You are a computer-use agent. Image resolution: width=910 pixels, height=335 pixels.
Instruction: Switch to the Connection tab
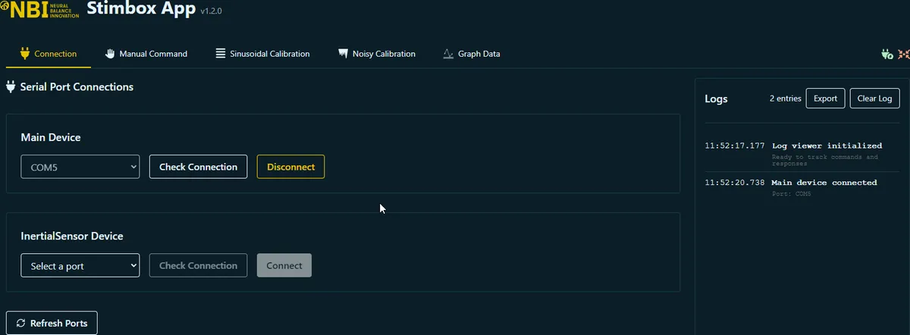49,54
